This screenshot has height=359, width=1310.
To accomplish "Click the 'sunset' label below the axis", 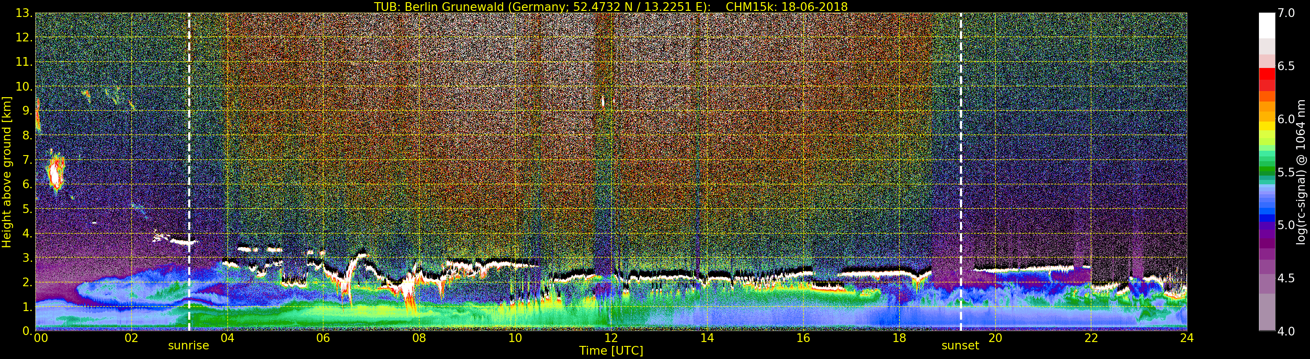I will point(960,346).
